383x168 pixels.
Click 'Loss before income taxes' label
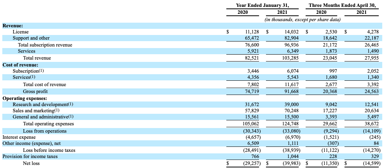pyautogui.click(x=49, y=150)
